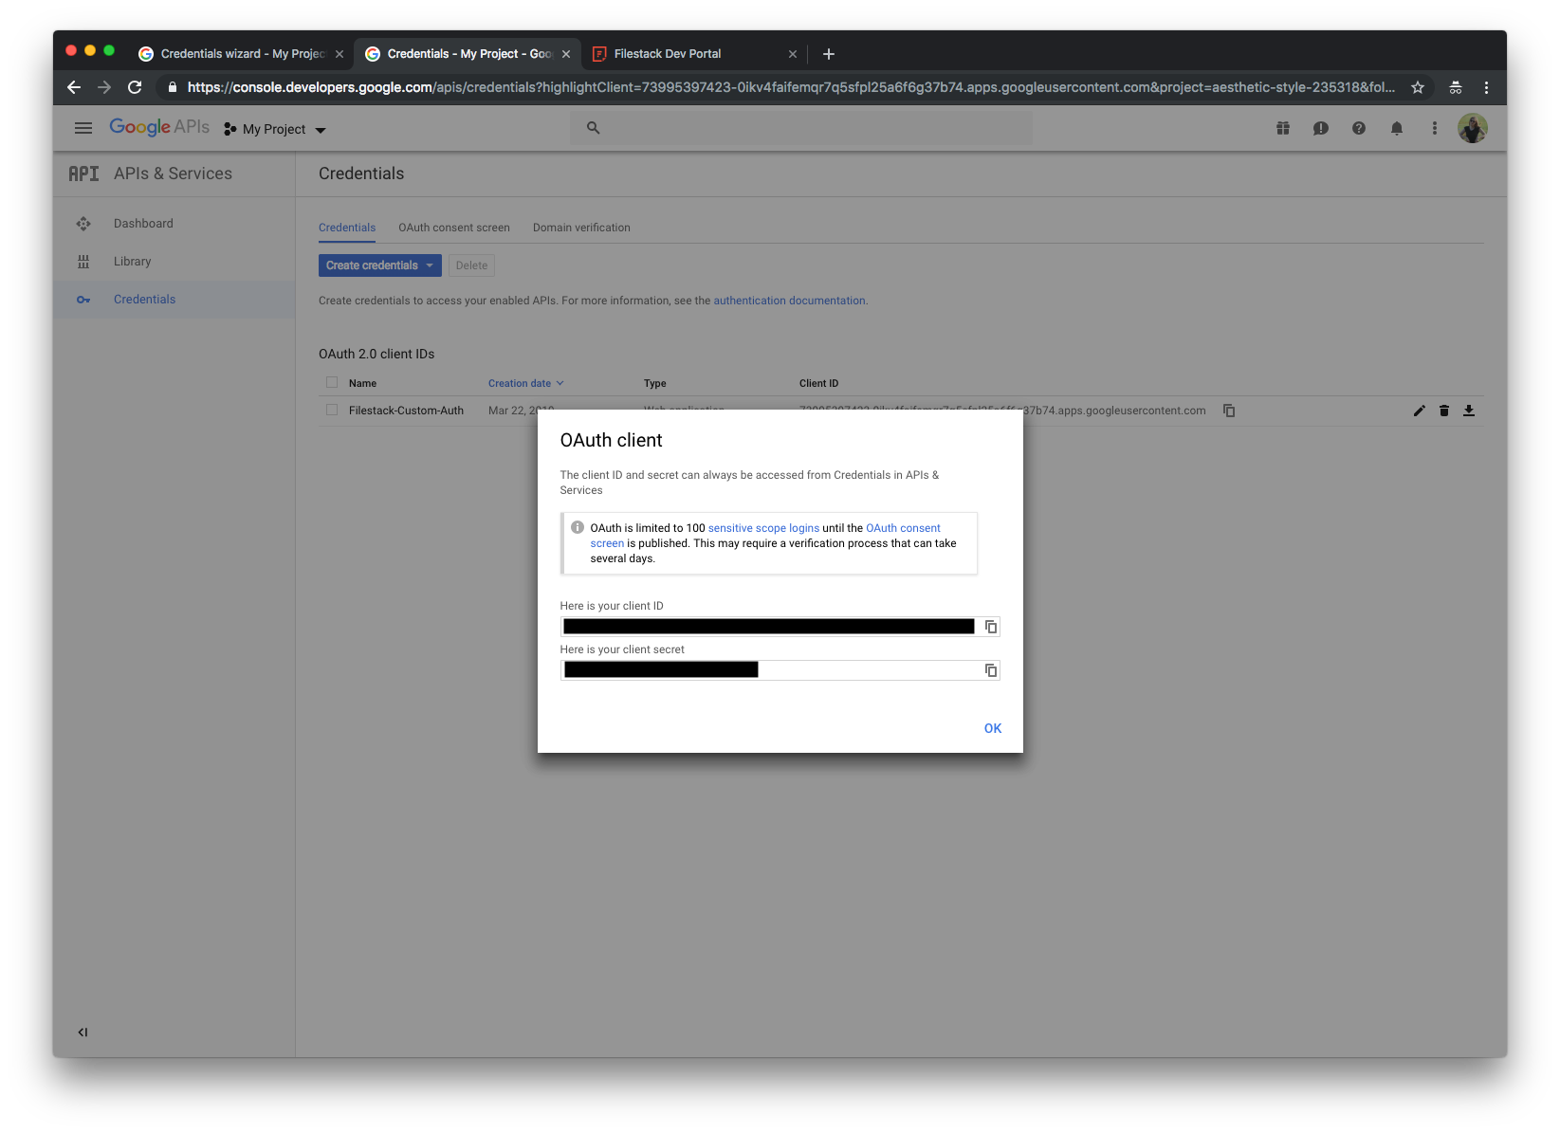Click the address bar URL
The width and height of the screenshot is (1560, 1133).
point(791,87)
